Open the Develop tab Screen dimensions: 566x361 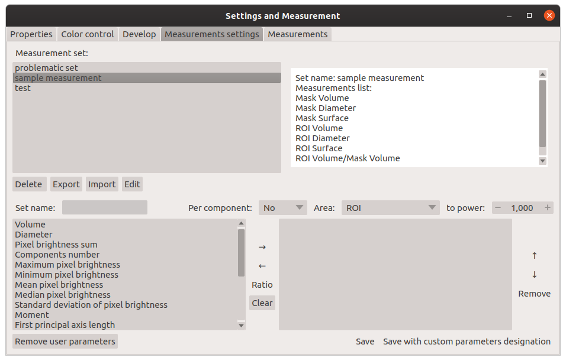(139, 34)
